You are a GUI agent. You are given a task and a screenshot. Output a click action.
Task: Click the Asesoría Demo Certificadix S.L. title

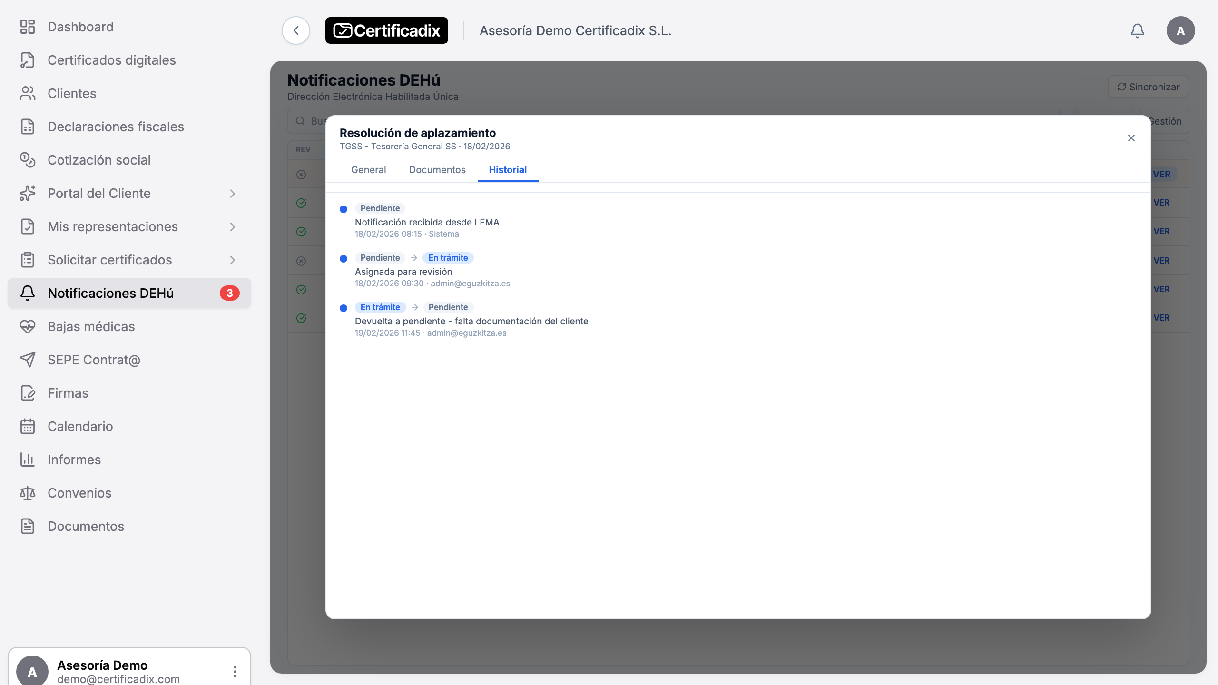pyautogui.click(x=575, y=30)
